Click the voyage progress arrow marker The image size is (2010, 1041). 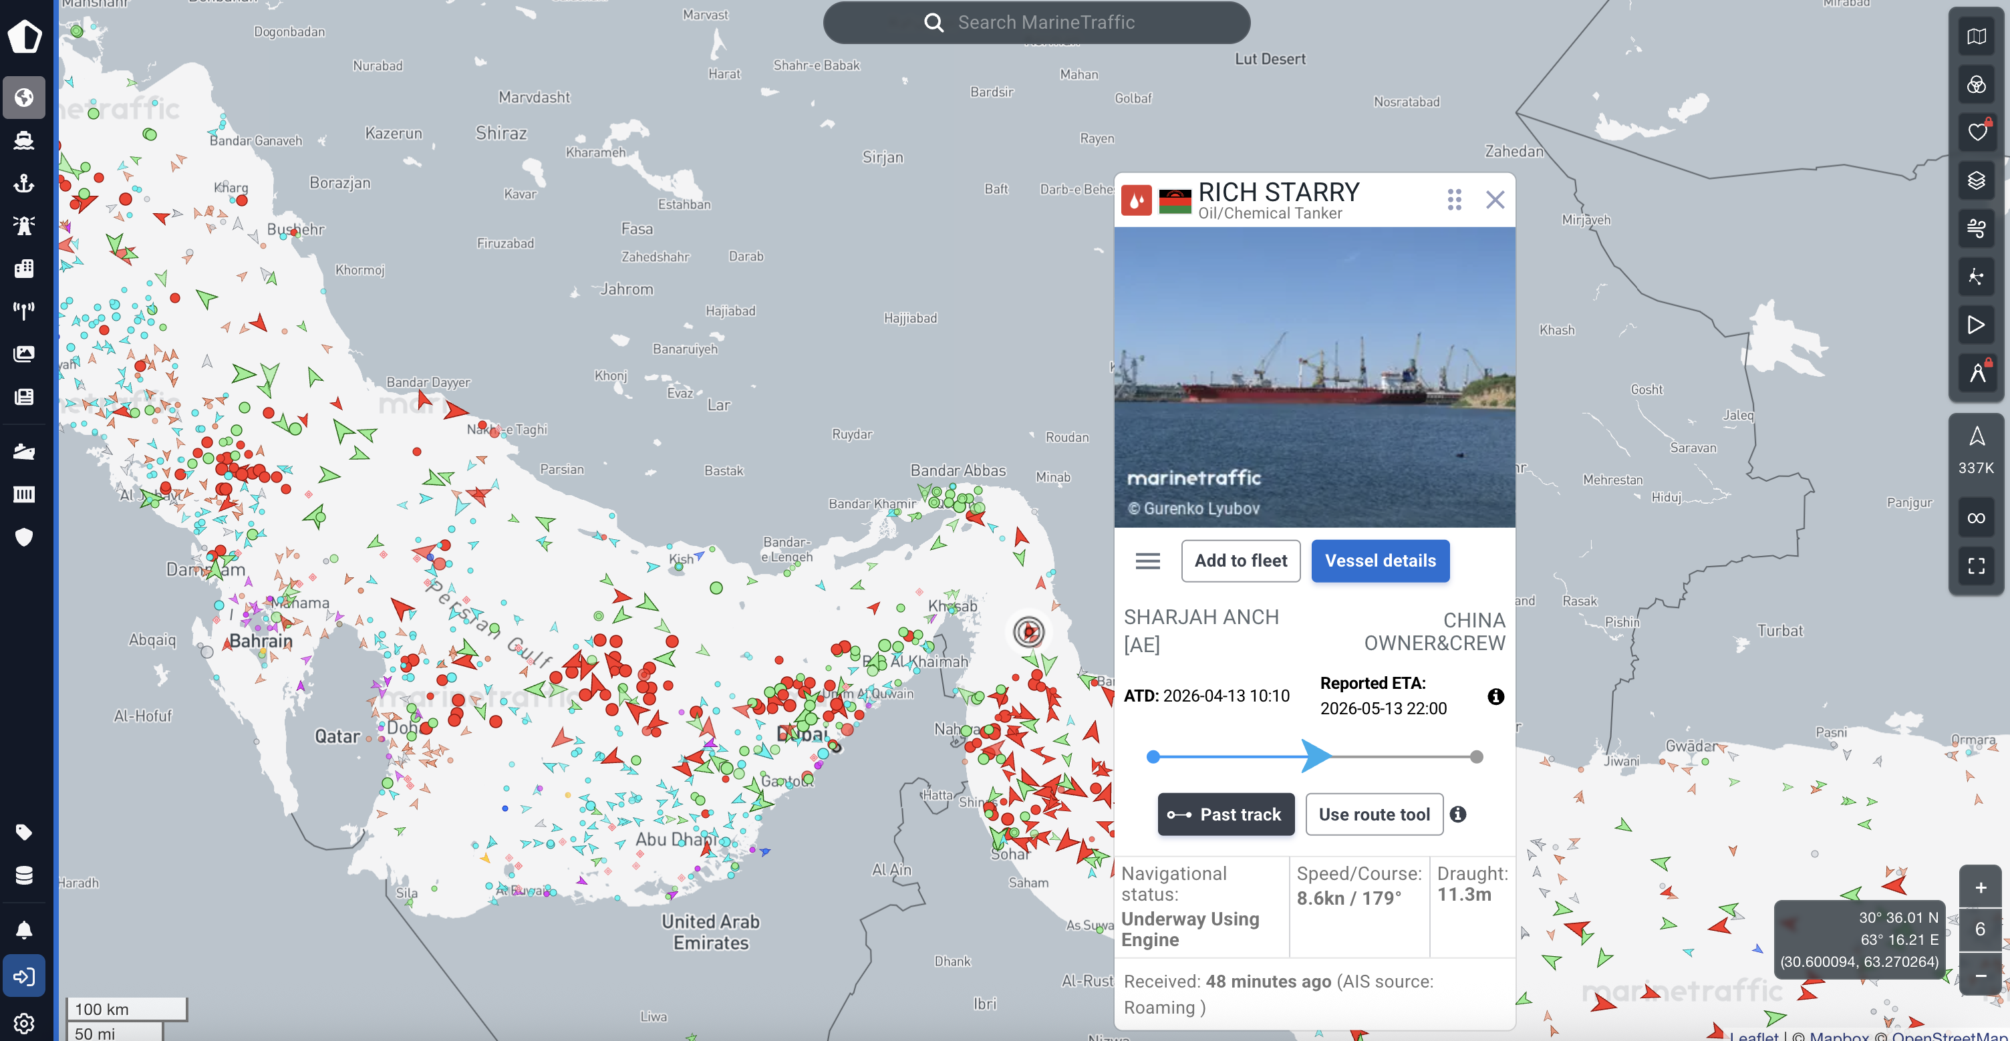1317,756
